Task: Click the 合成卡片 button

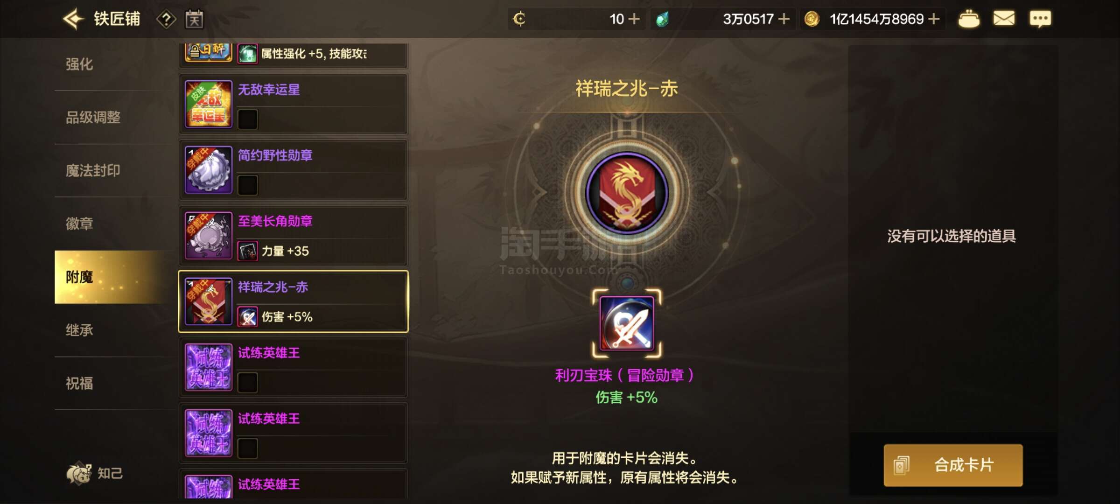Action: click(953, 465)
